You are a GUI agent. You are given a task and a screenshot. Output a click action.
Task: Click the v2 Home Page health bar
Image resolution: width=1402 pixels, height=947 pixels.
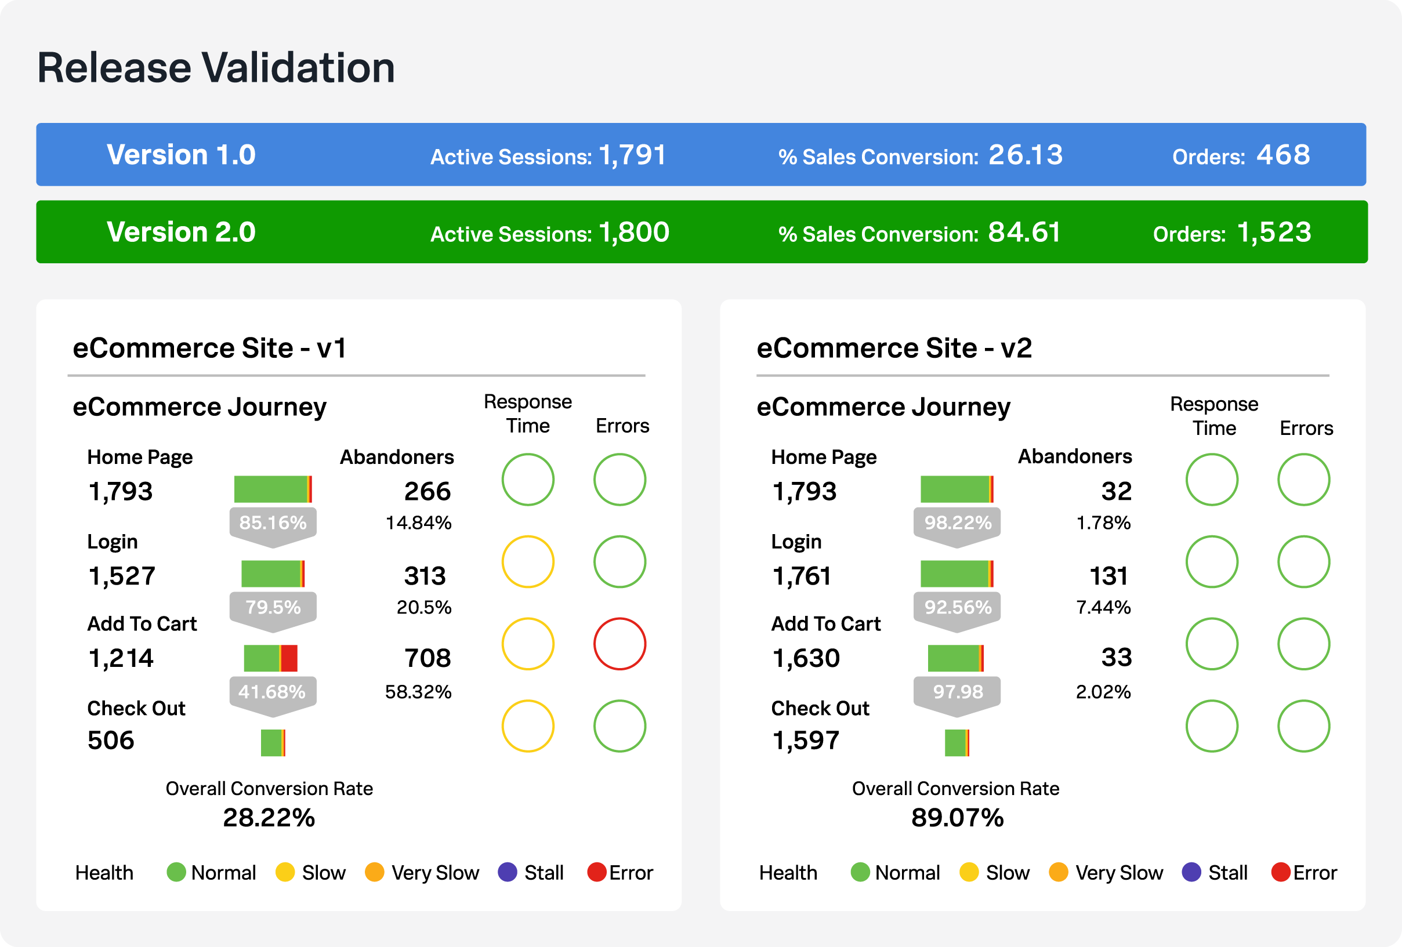tap(957, 489)
